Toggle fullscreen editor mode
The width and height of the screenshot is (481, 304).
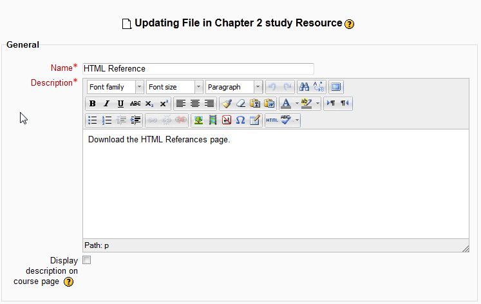(x=336, y=87)
